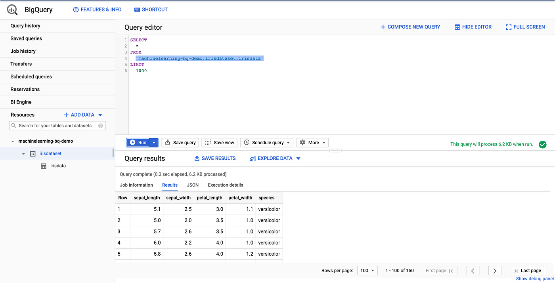Screen dimensions: 555x283
Task: Collapse the irisdataset tree node
Action: [x=23, y=153]
